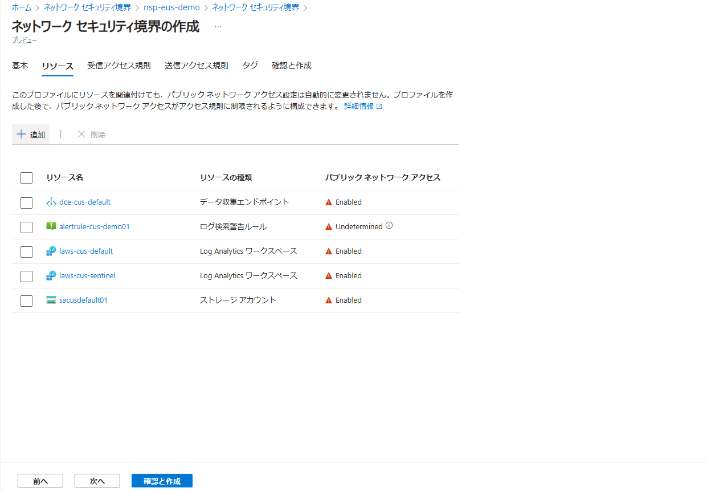Viewport: 707px width, 492px height.
Task: Click Enabled status in sacusdefault01 row
Action: [349, 300]
